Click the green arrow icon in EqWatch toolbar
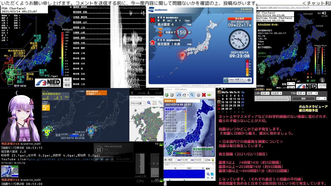The height and width of the screenshot is (186, 331). (x=209, y=95)
